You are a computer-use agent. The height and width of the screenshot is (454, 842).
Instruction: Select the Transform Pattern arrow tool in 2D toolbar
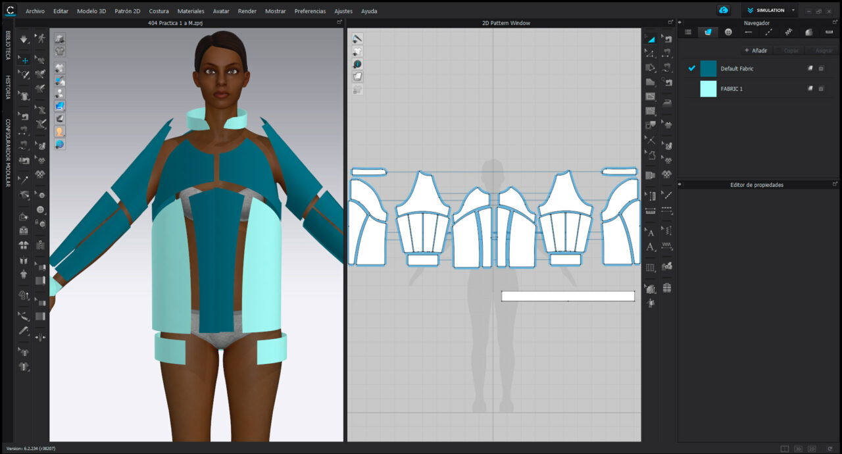[x=651, y=38]
